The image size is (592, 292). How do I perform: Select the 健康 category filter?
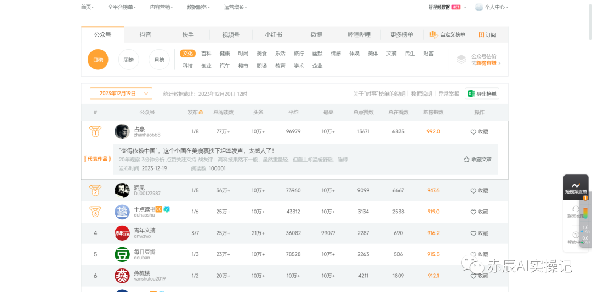[x=225, y=54]
